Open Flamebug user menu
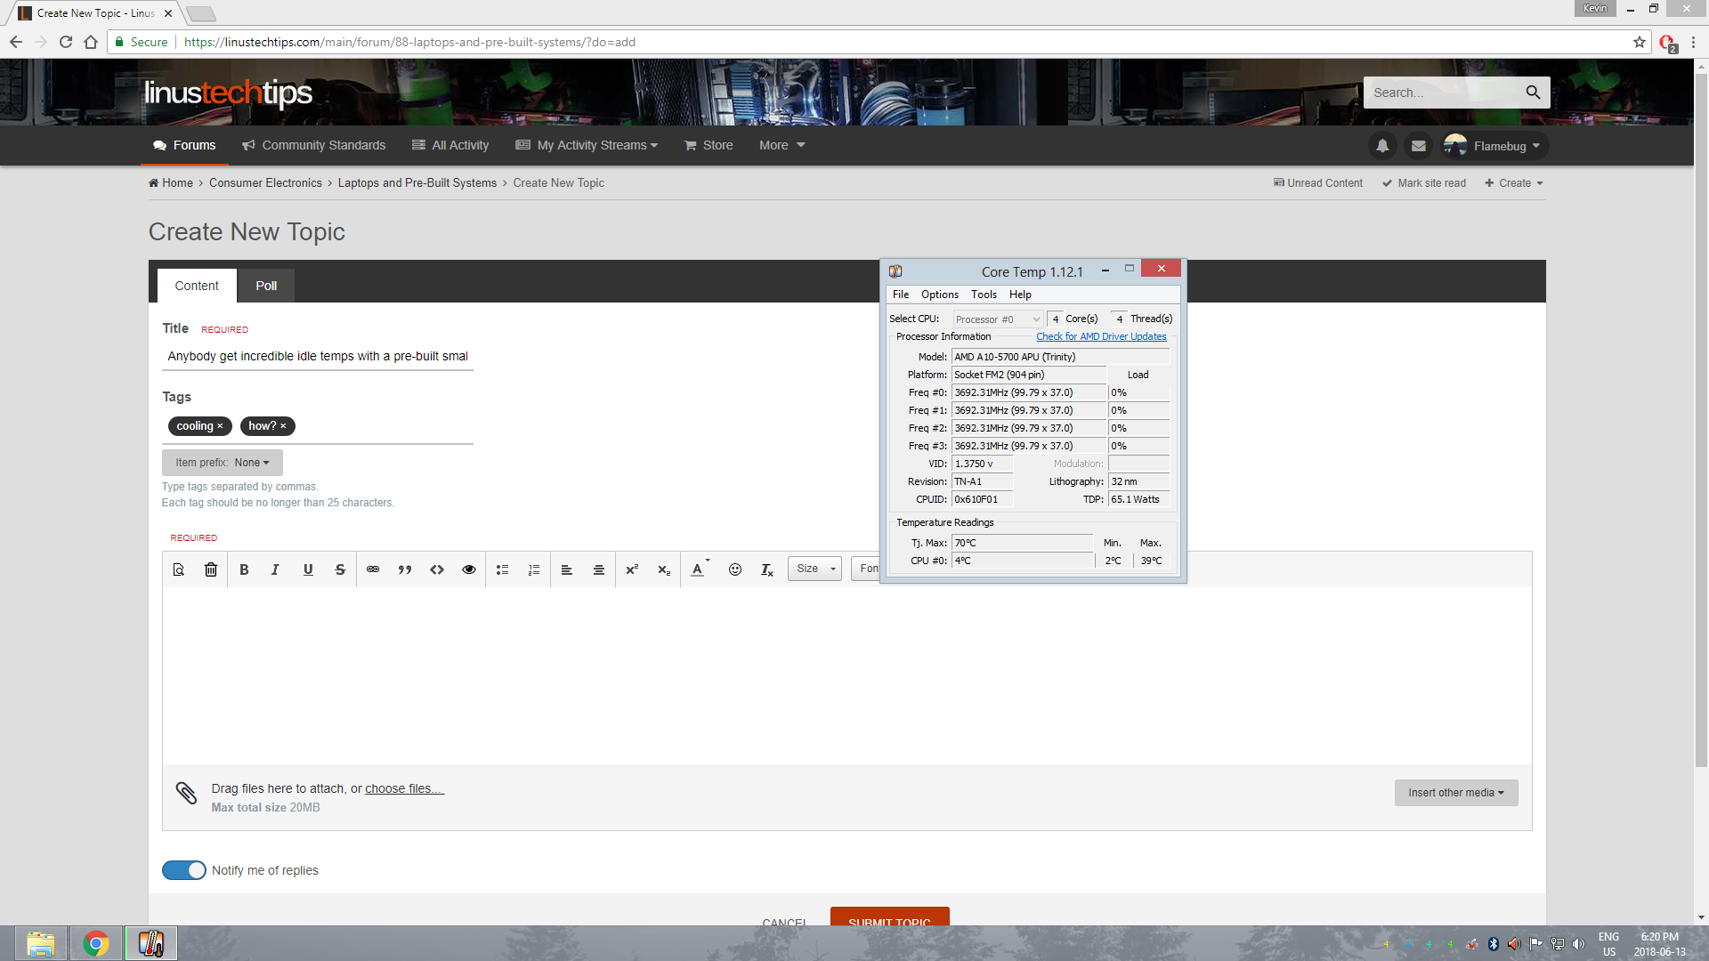Image resolution: width=1709 pixels, height=961 pixels. 1494,146
